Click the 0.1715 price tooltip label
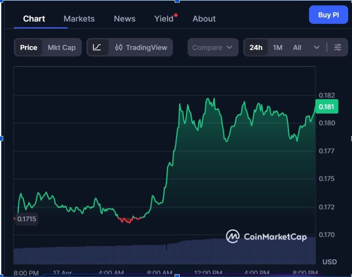This screenshot has height=277, width=352. coord(27,219)
